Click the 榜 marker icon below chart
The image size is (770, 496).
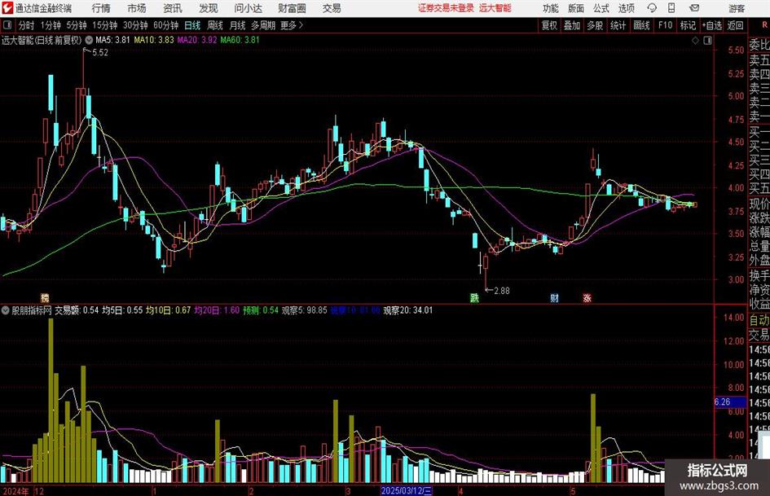[45, 297]
